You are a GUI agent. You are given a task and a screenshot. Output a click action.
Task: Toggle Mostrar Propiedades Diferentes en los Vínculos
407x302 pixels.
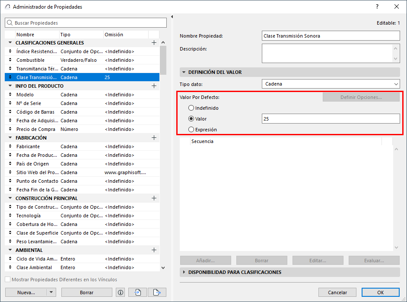point(8,280)
